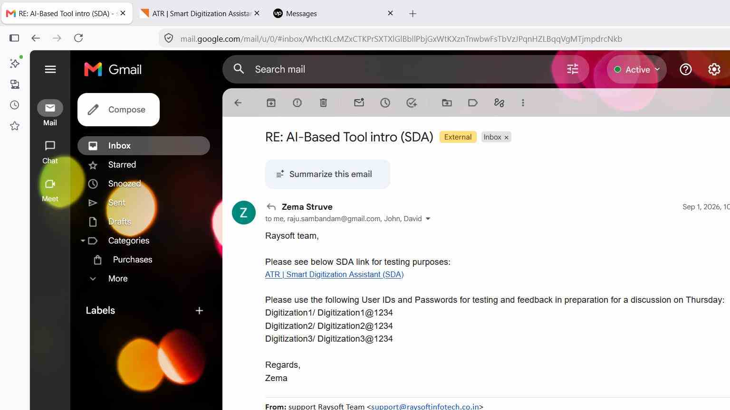Image resolution: width=730 pixels, height=410 pixels.
Task: Mark the email as unread
Action: (359, 102)
